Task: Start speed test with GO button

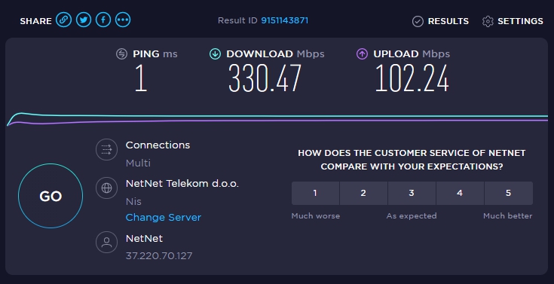Action: pyautogui.click(x=51, y=196)
